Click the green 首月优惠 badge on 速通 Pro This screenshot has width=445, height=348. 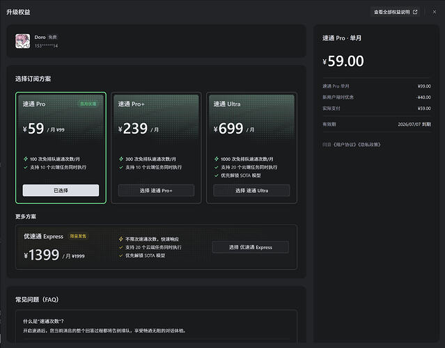pos(88,104)
